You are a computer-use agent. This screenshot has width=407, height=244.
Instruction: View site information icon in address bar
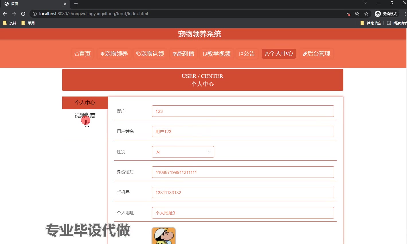[35, 14]
